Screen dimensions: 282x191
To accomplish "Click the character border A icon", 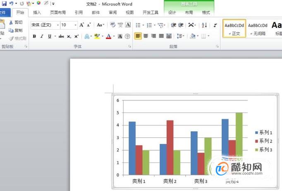I will pos(128,25).
